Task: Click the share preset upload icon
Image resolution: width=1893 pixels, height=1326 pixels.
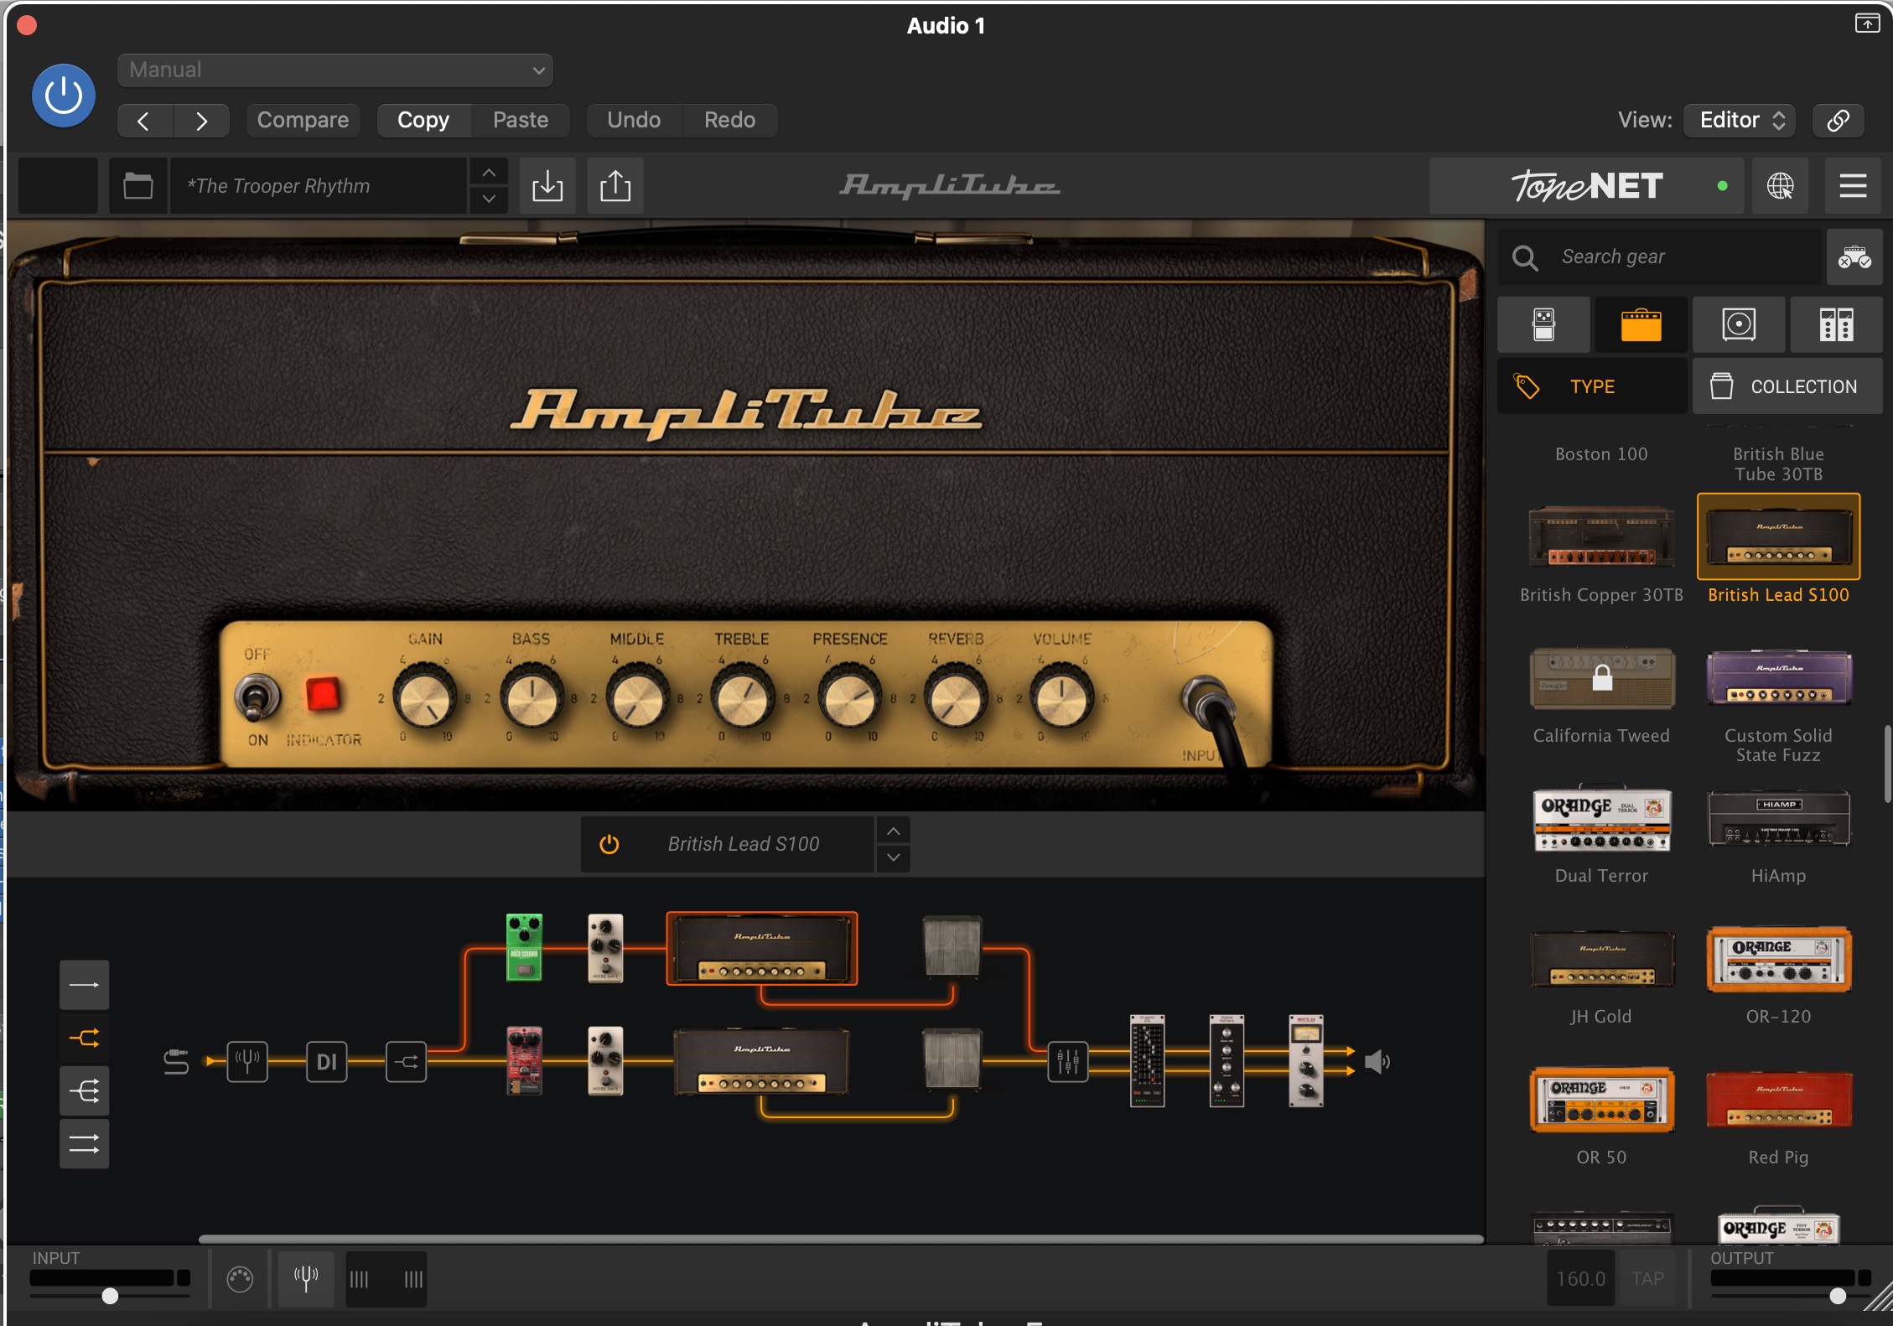Action: click(x=615, y=186)
